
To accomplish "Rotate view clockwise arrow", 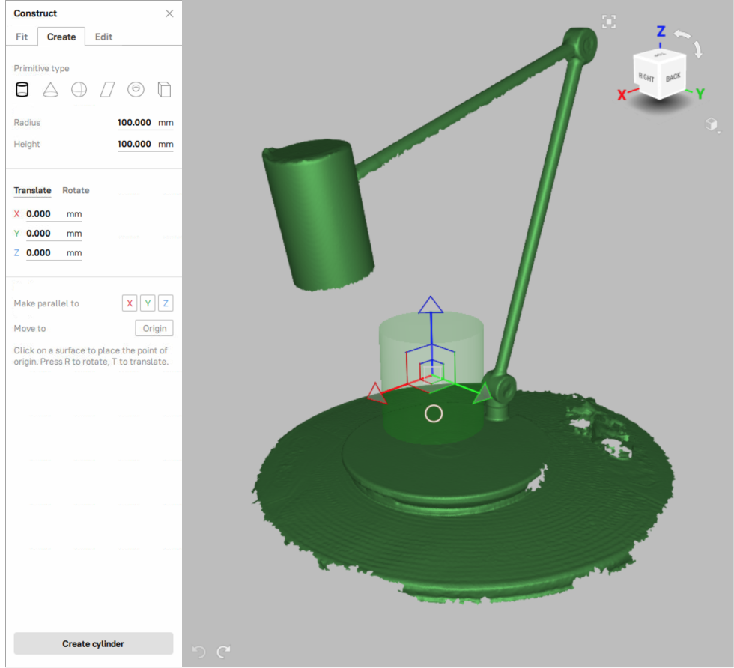I will [x=697, y=49].
